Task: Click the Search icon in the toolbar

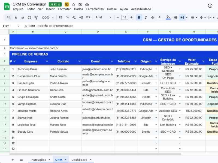Action: (8, 17)
